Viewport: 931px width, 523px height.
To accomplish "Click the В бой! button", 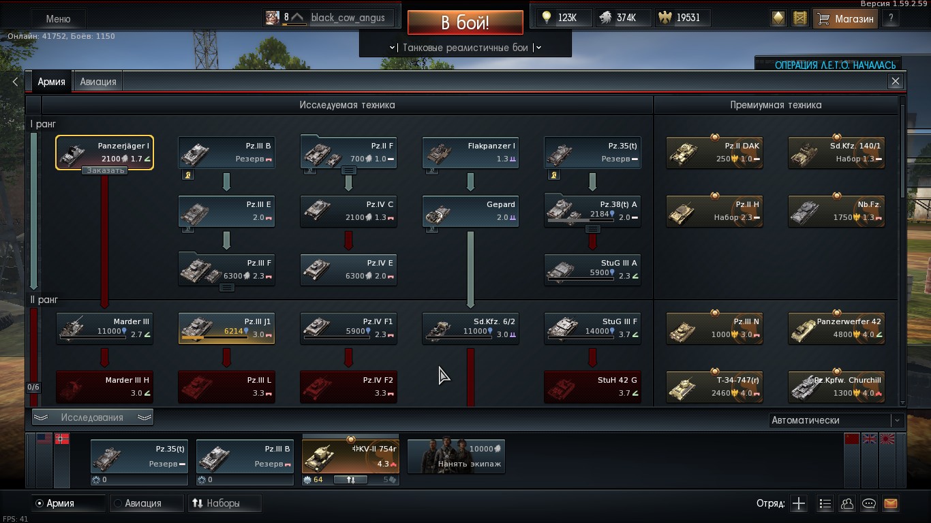I will [x=465, y=22].
